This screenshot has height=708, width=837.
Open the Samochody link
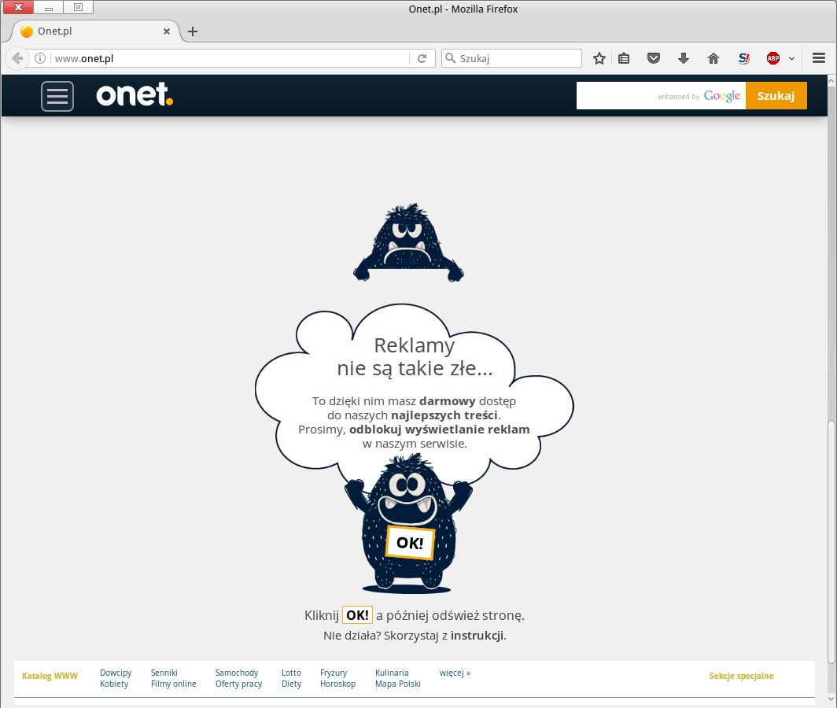237,673
